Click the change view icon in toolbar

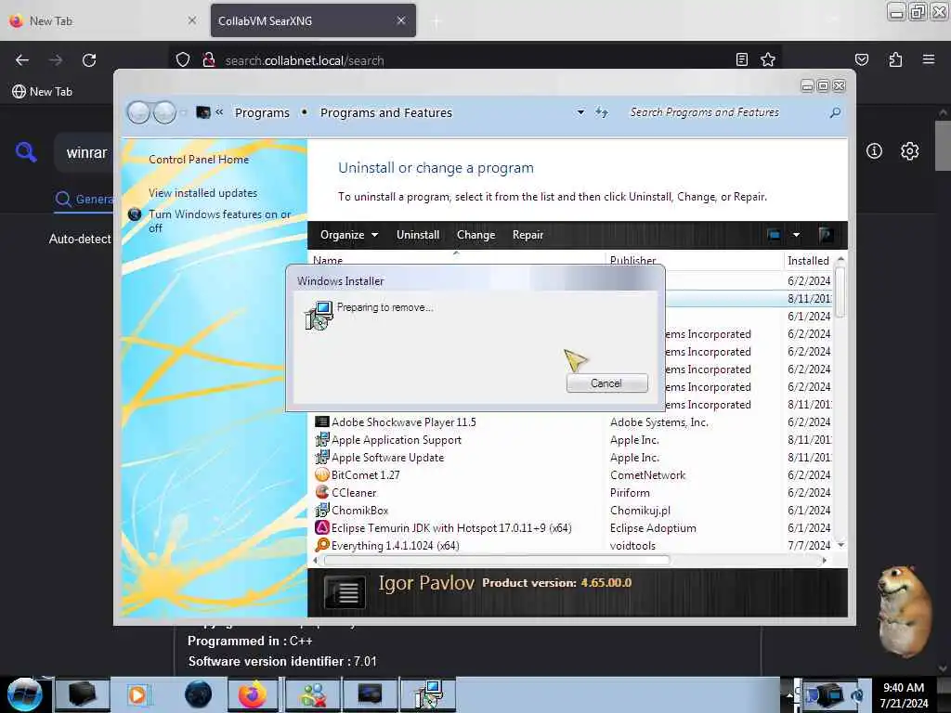click(774, 235)
